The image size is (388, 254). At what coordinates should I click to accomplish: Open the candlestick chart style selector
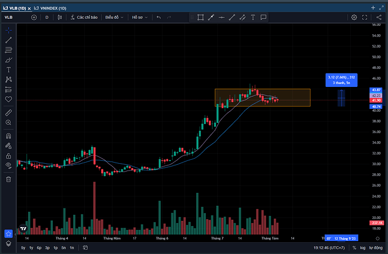[60, 17]
